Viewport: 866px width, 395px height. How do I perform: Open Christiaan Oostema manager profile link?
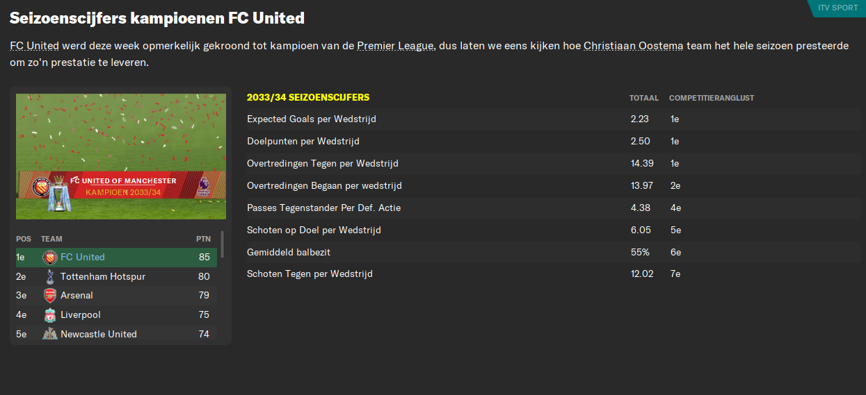(634, 46)
